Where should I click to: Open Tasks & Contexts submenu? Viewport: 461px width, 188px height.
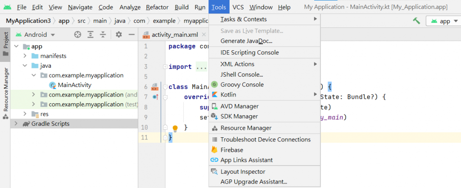tap(264, 19)
